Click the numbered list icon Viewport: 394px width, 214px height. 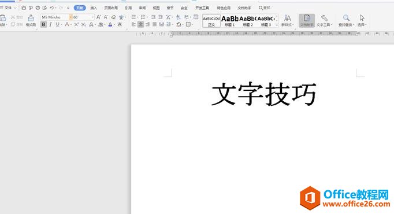click(143, 17)
